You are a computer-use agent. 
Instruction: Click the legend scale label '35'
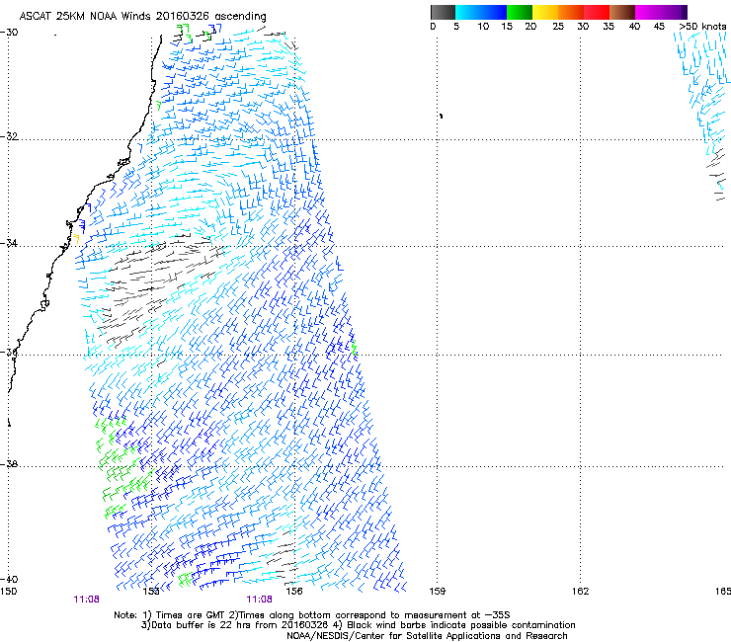tap(609, 27)
